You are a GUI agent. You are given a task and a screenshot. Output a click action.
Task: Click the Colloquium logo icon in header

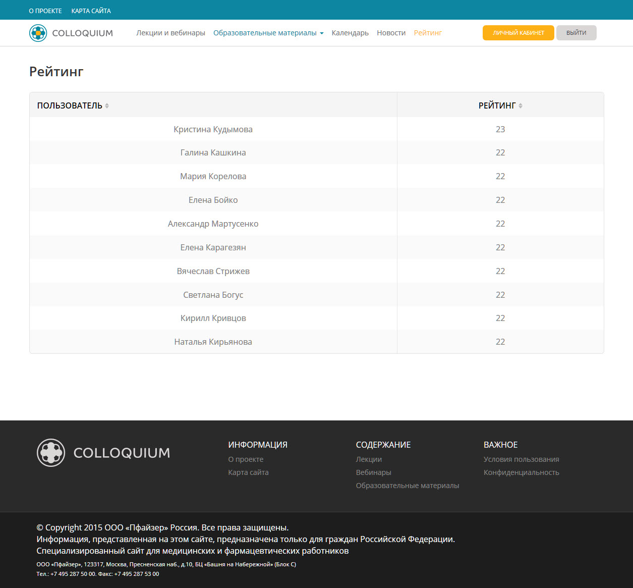pyautogui.click(x=38, y=33)
